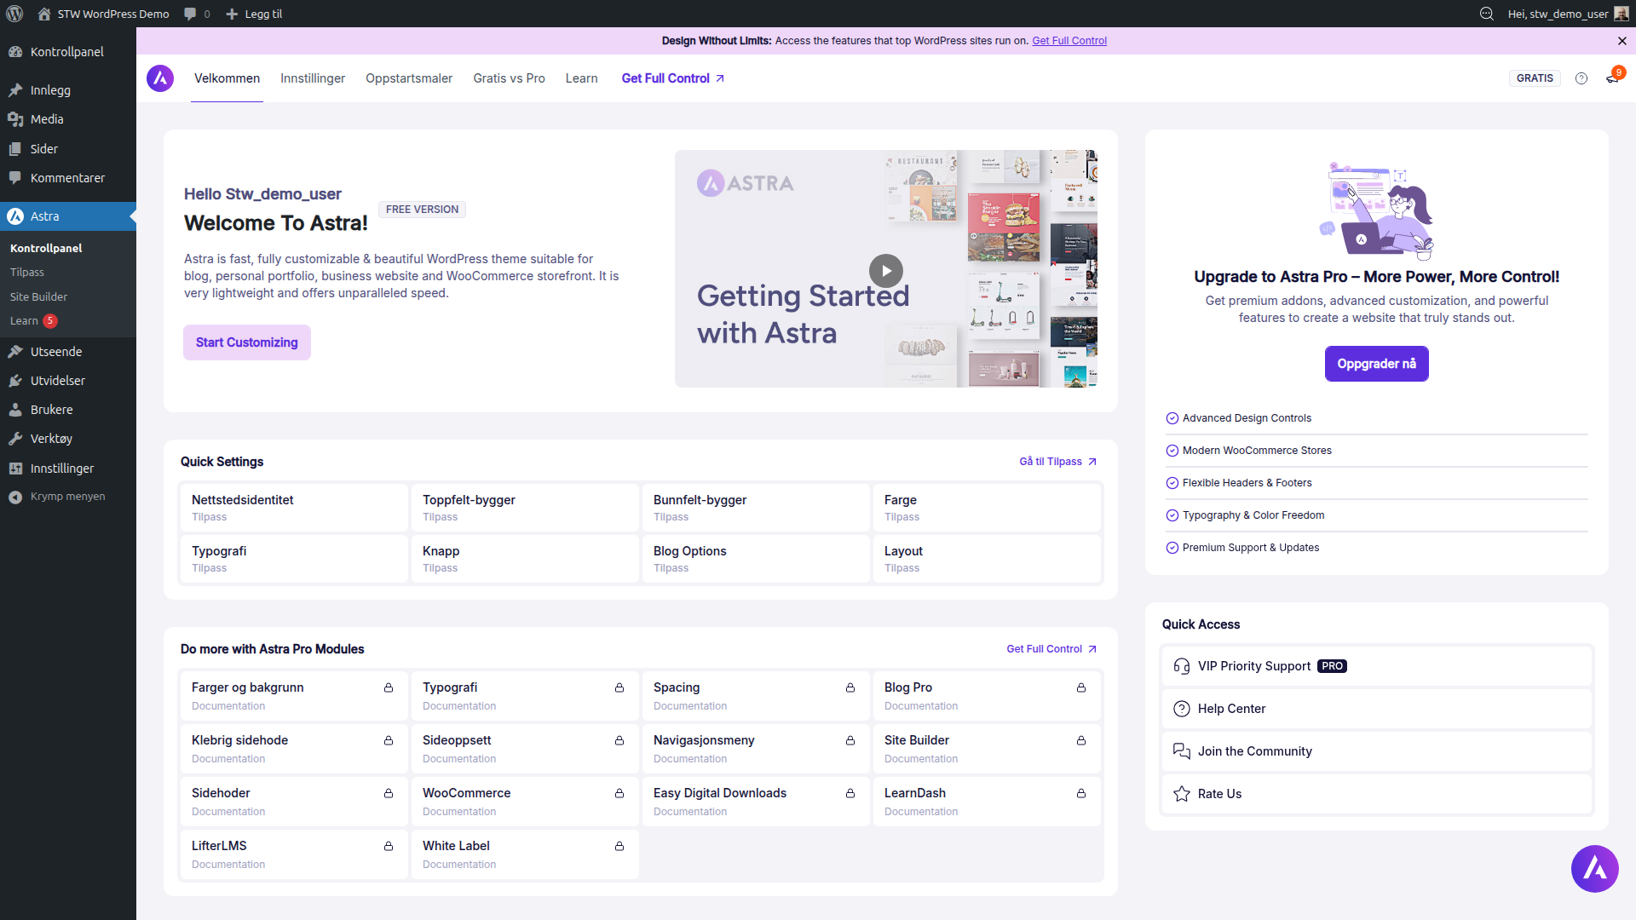1636x920 pixels.
Task: Open Media library in sidebar
Action: [68, 119]
